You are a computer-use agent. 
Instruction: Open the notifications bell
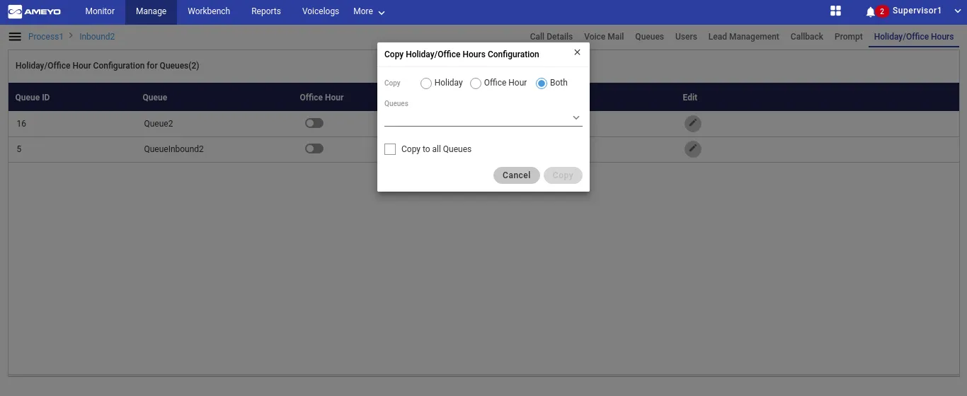point(870,12)
